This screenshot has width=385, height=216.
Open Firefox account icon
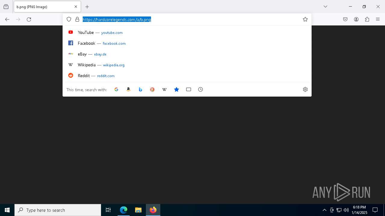tap(356, 19)
